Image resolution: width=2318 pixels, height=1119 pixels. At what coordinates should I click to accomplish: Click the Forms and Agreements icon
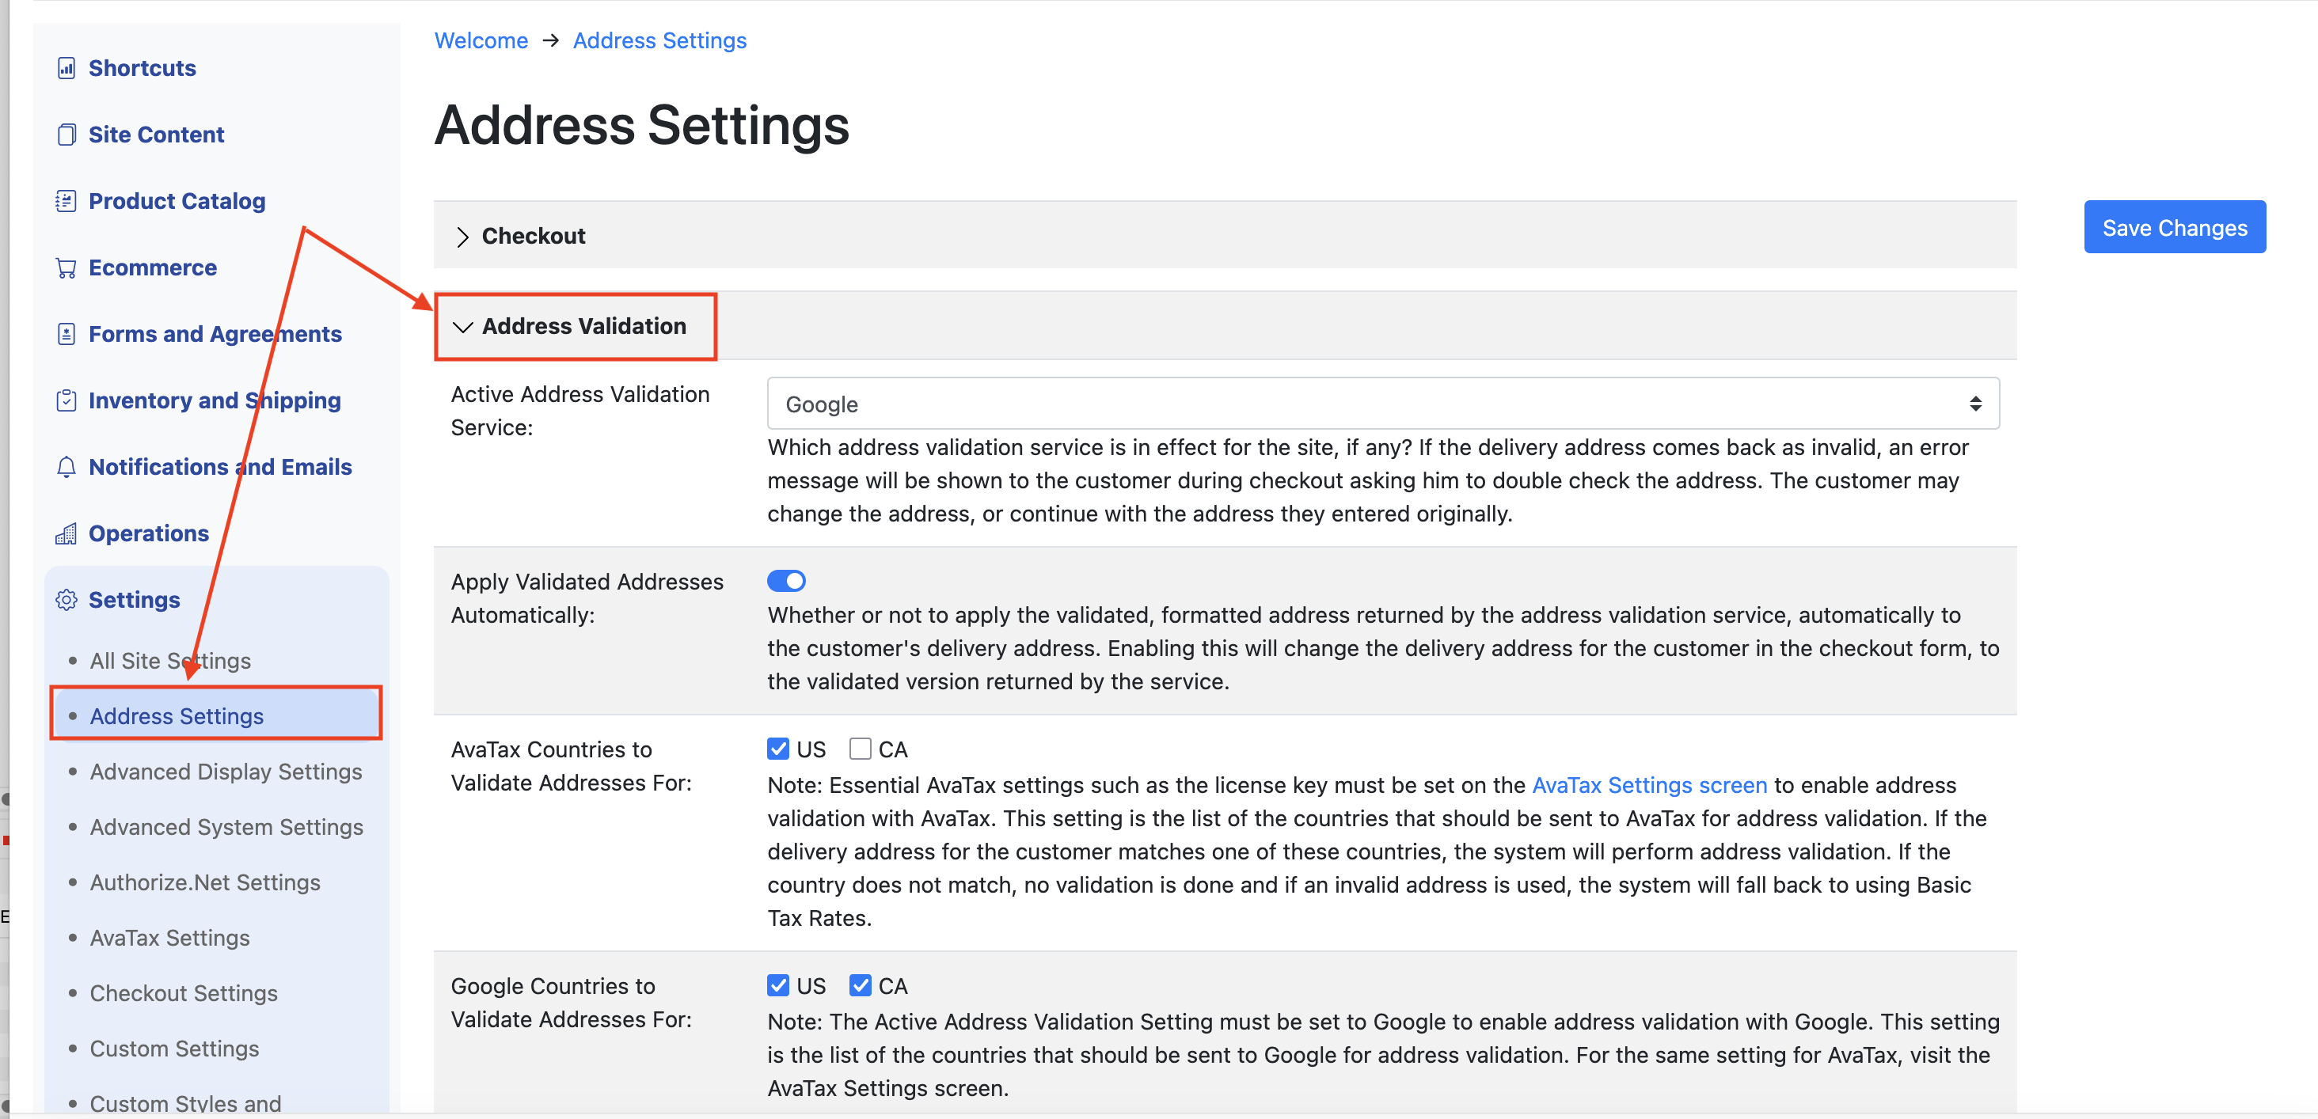66,335
